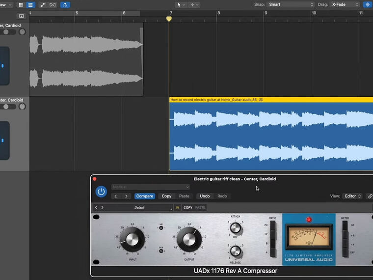Viewport: 373px width, 280px height.
Task: Toggle the plugin power bypass button
Action: point(101,192)
